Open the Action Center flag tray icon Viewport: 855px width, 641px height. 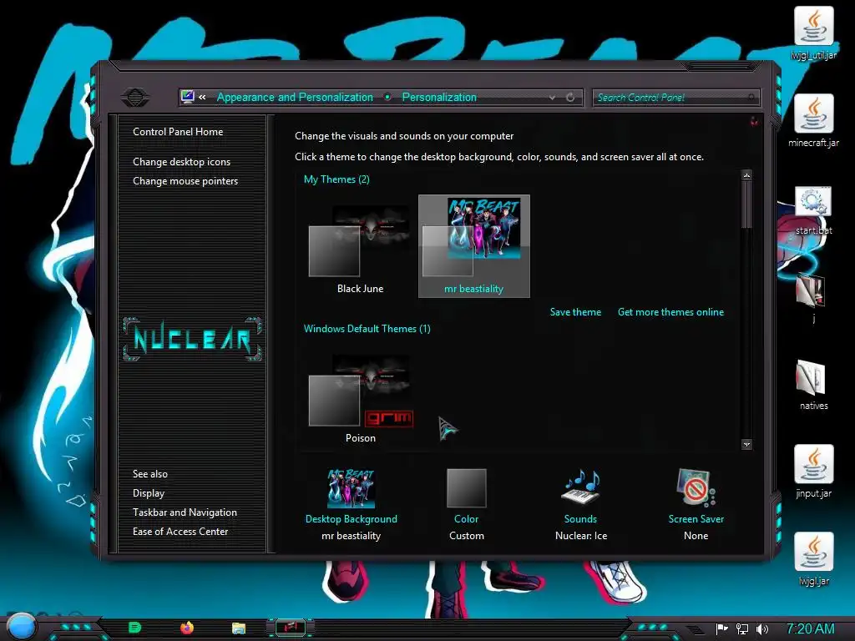[722, 629]
